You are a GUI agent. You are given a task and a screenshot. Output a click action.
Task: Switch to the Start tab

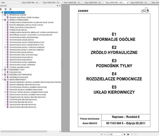click(3, 2)
